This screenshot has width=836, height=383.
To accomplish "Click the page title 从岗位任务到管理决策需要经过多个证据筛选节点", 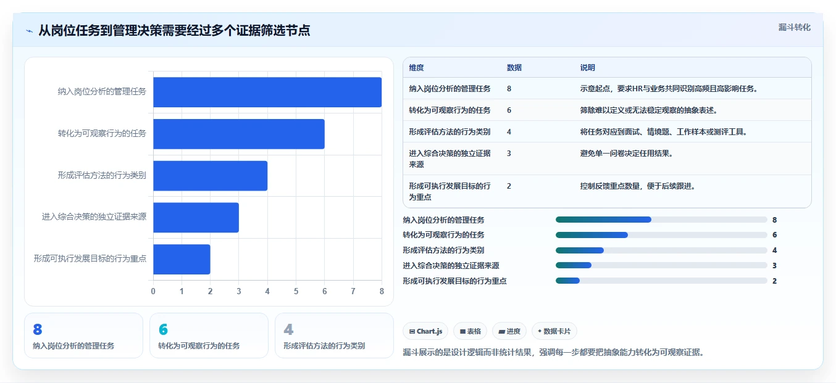I will pos(174,30).
